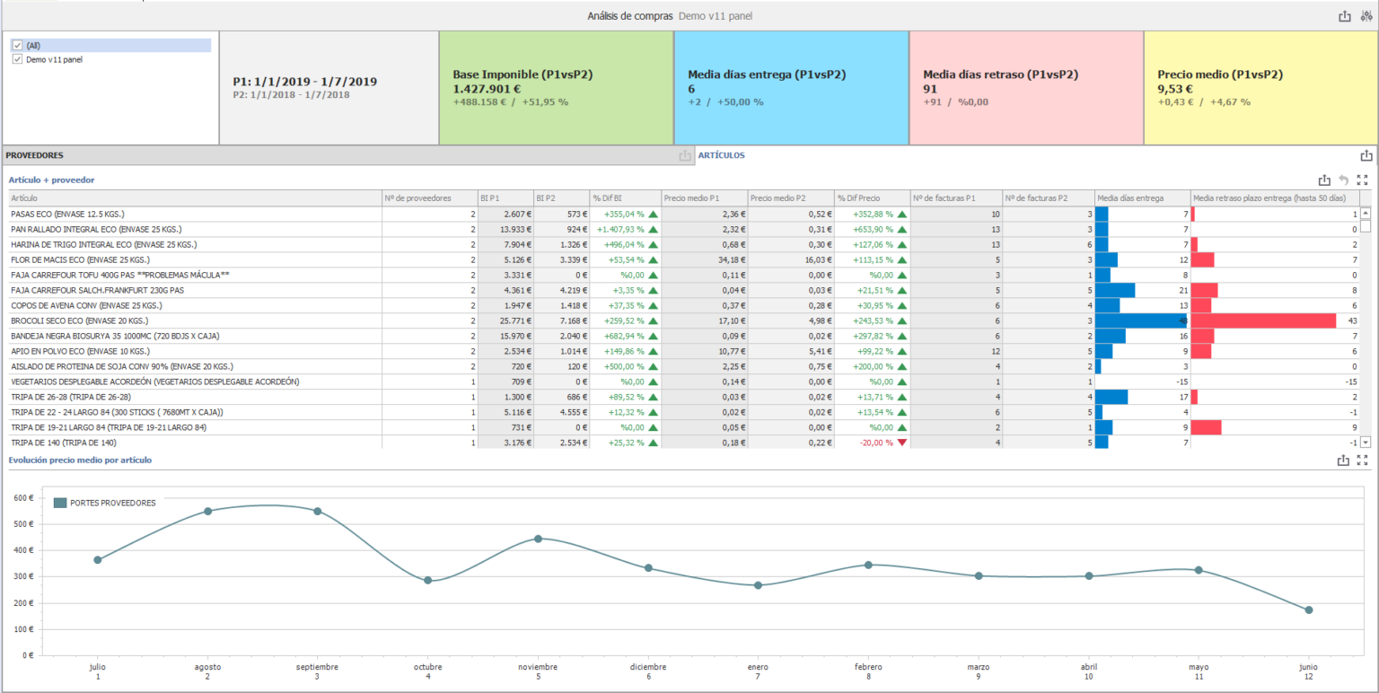Click the Artículo + proveedor grid title

(x=51, y=180)
